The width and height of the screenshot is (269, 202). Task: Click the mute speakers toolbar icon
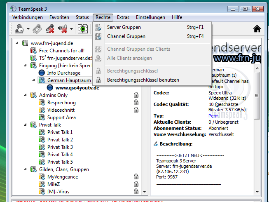click(x=63, y=29)
